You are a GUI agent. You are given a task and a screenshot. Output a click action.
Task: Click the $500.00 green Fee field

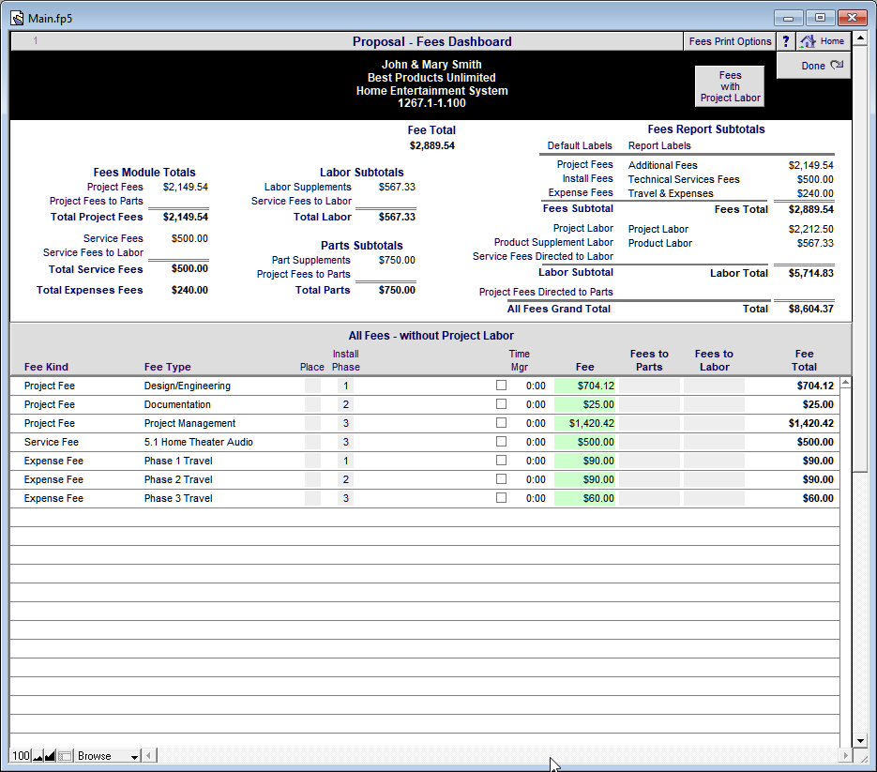tap(584, 442)
